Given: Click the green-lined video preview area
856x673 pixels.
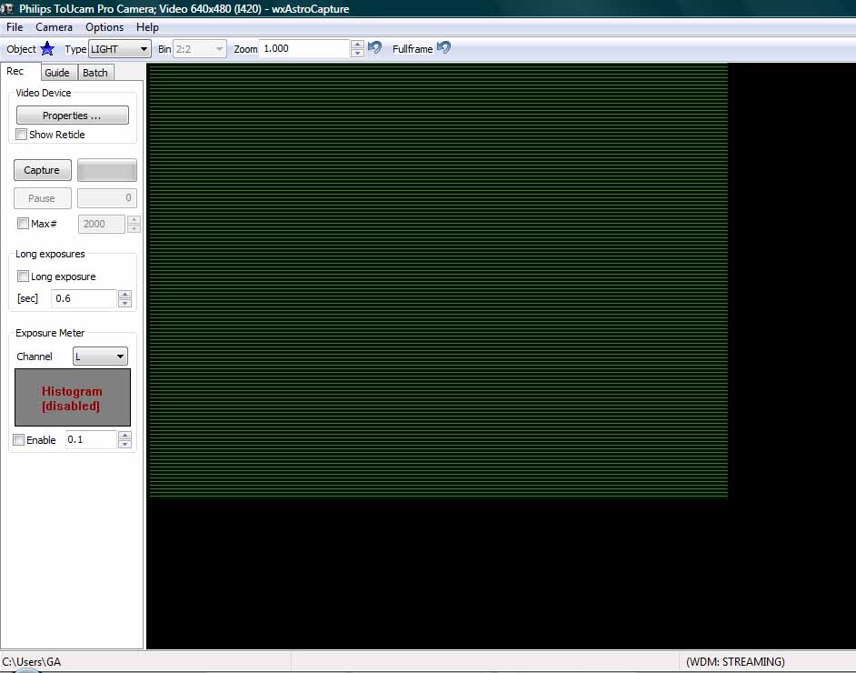Looking at the screenshot, I should [438, 281].
